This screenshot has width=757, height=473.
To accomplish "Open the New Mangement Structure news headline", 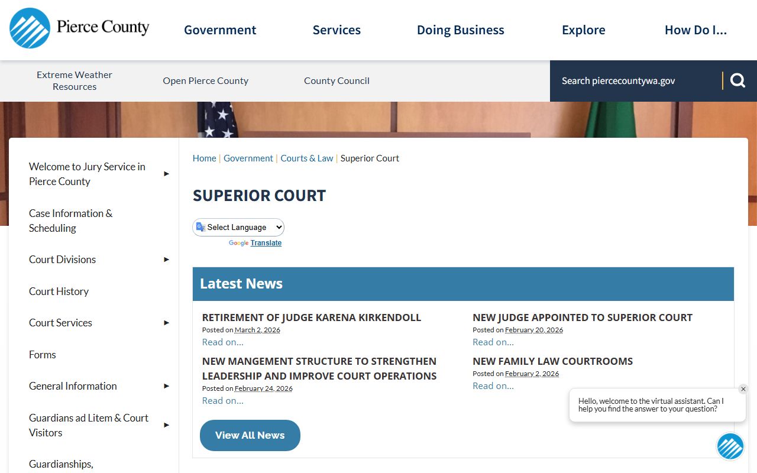I will click(319, 368).
